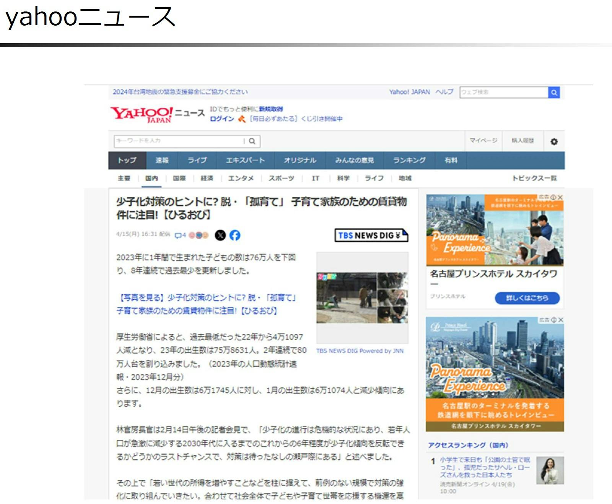Switch to the 国際 category
612x504 pixels.
[179, 178]
